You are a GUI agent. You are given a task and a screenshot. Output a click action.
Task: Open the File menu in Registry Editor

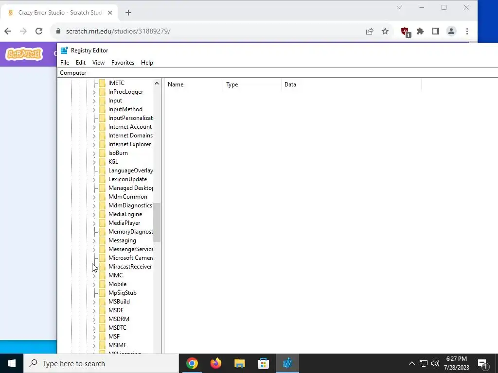(65, 63)
